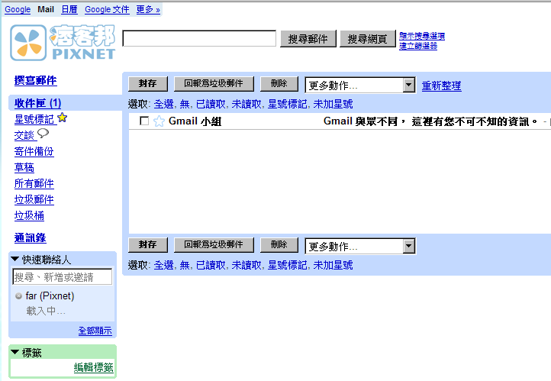This screenshot has width=551, height=381.
Task: Click the chat bubble icon beside 交談
Action: (x=43, y=133)
